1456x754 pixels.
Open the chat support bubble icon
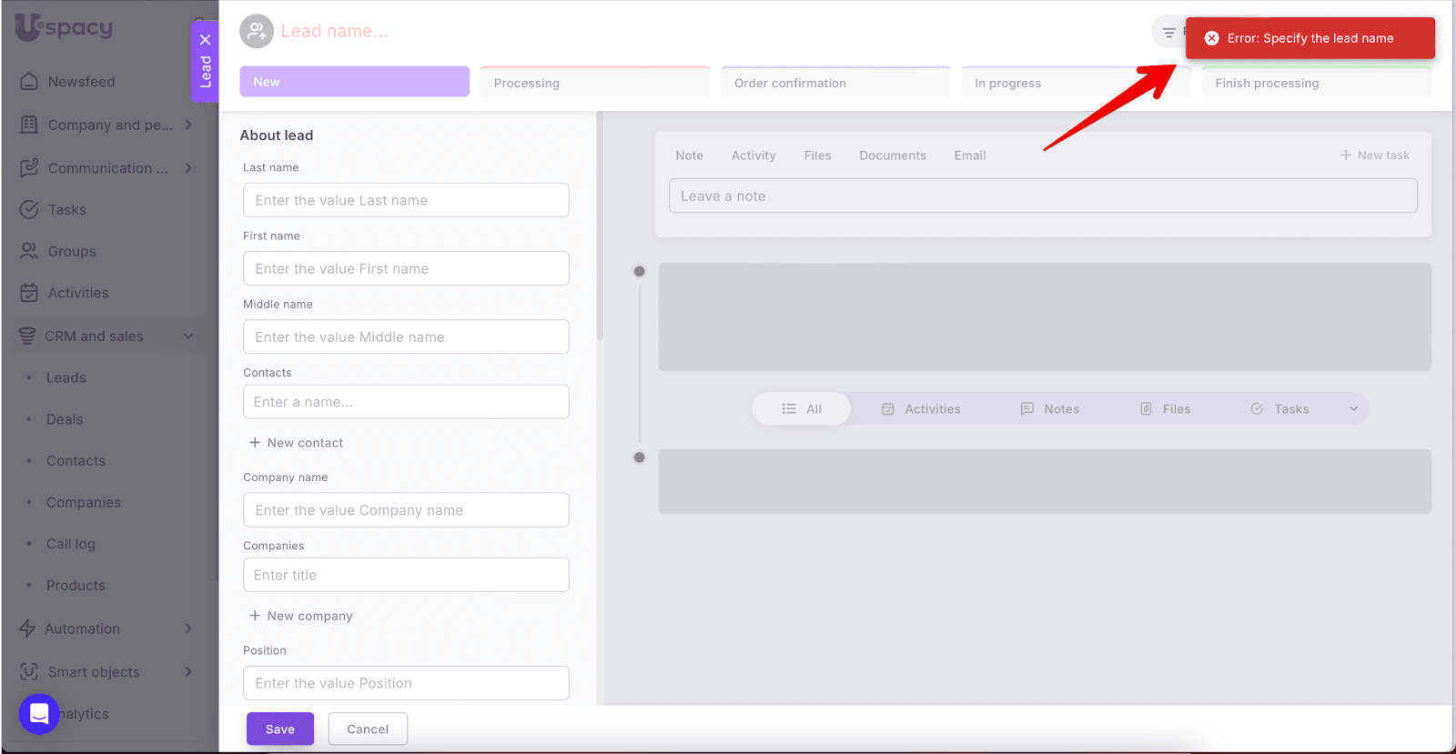tap(39, 714)
